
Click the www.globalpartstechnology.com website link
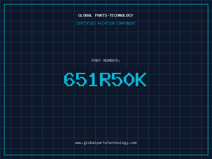[106, 143]
